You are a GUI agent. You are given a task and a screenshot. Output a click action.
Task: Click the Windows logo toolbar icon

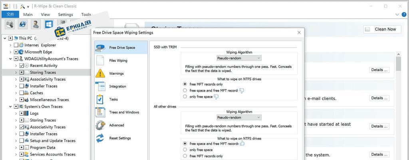[x=49, y=24]
